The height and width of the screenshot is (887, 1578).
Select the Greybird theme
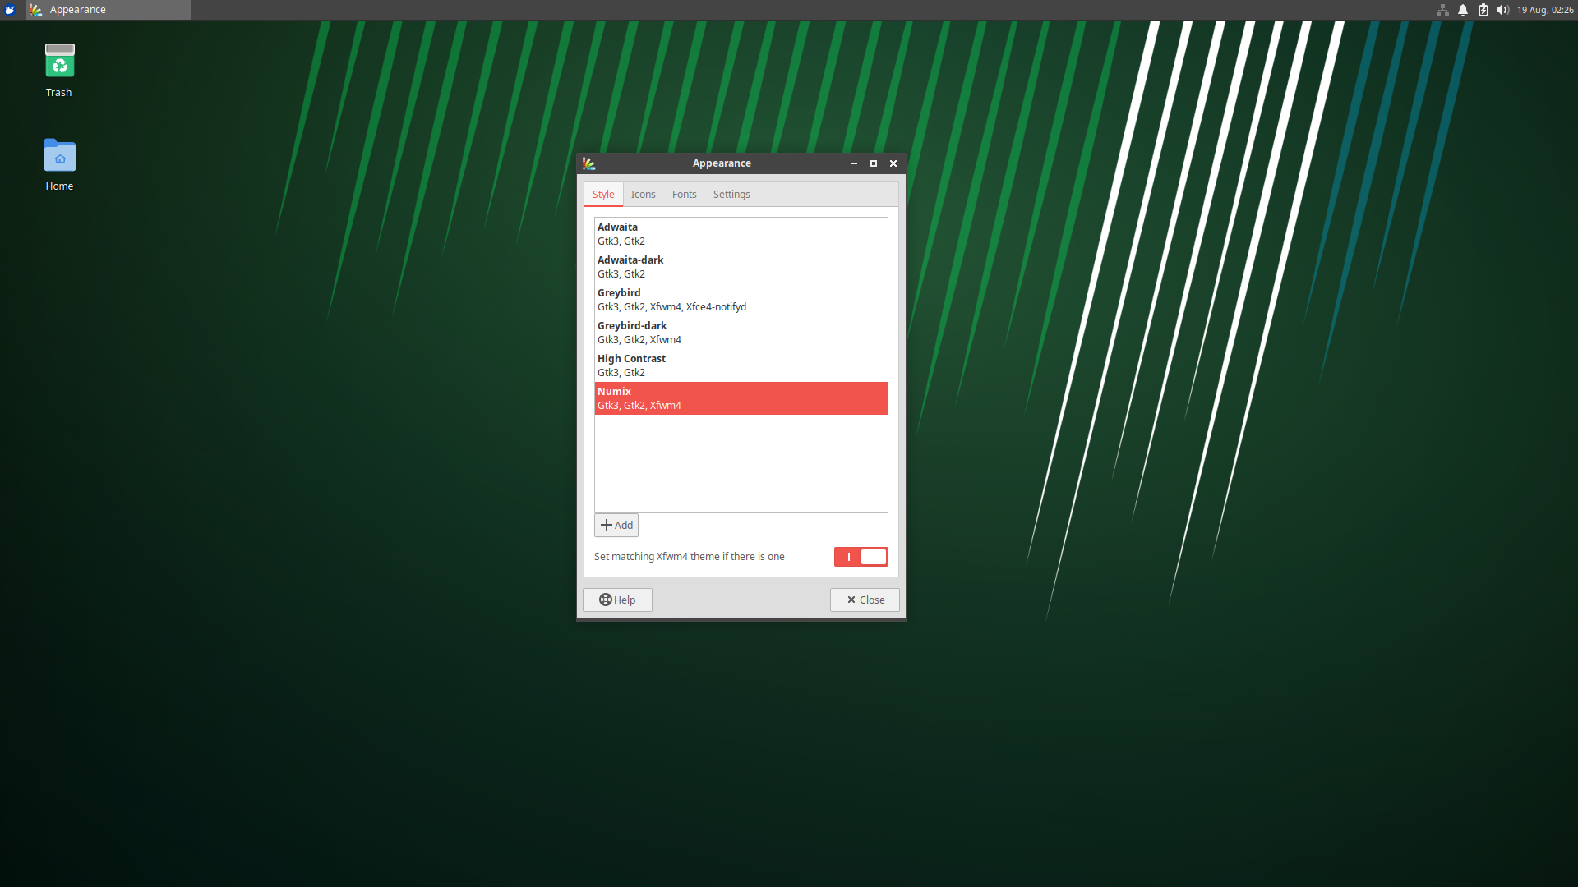point(741,300)
